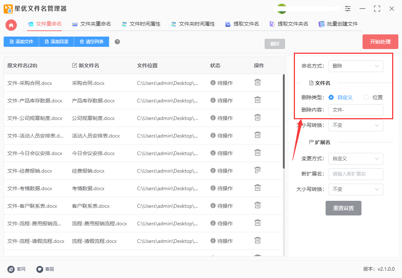Switch to 提取文件夹名 tab
Image resolution: width=402 pixels, height=278 pixels.
[289, 24]
